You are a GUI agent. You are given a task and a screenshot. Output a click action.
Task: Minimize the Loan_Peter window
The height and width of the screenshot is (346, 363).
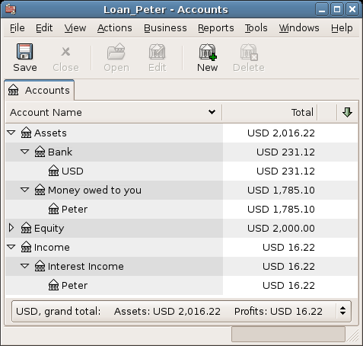click(322, 10)
